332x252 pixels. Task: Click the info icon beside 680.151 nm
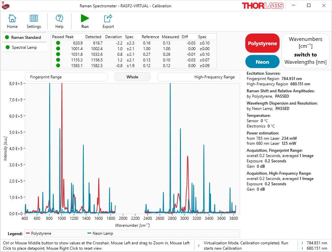pos(302,248)
